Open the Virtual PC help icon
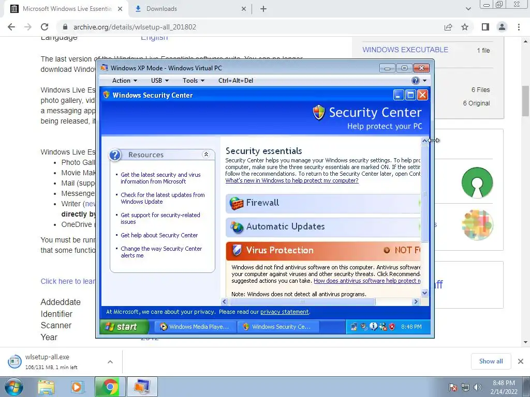Screen dimensions: 530x397 416,80
